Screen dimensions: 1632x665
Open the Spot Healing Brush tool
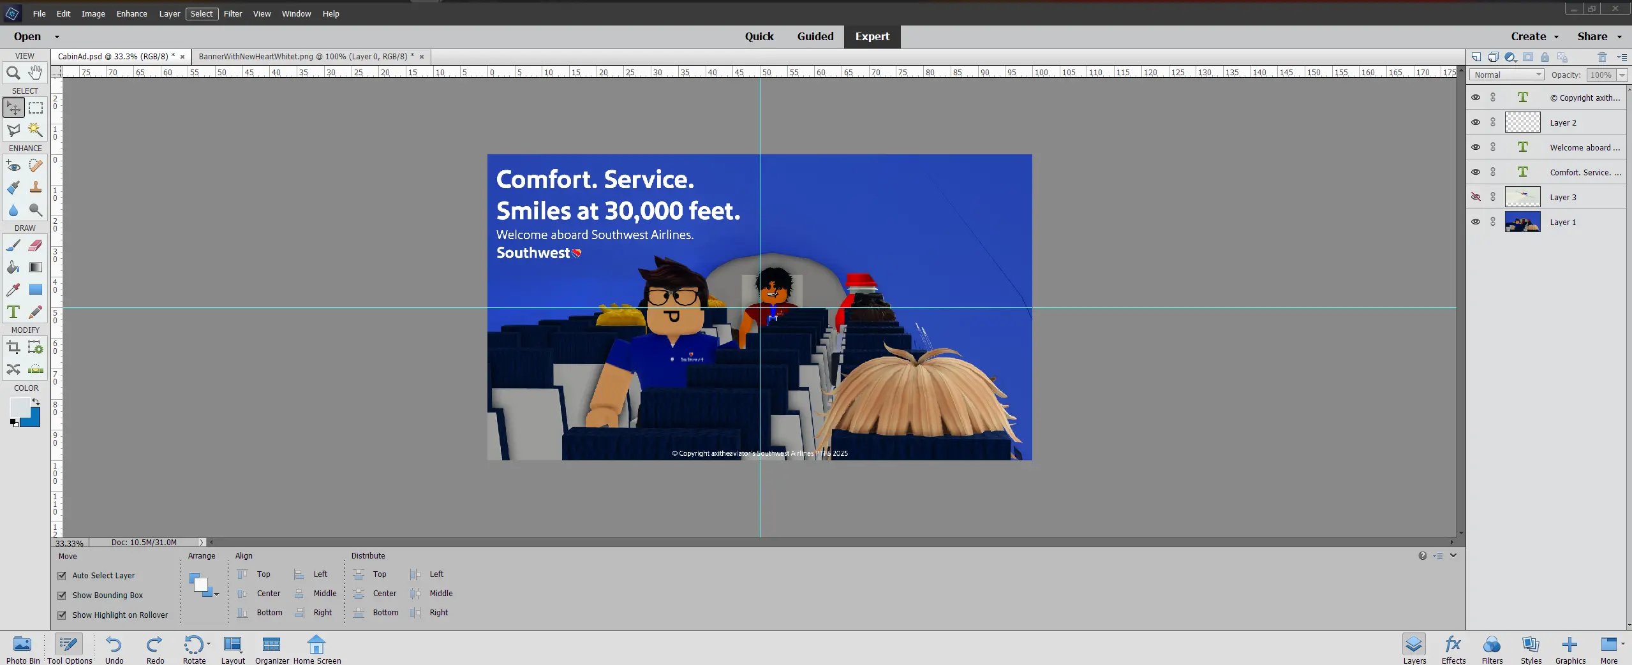(x=36, y=165)
